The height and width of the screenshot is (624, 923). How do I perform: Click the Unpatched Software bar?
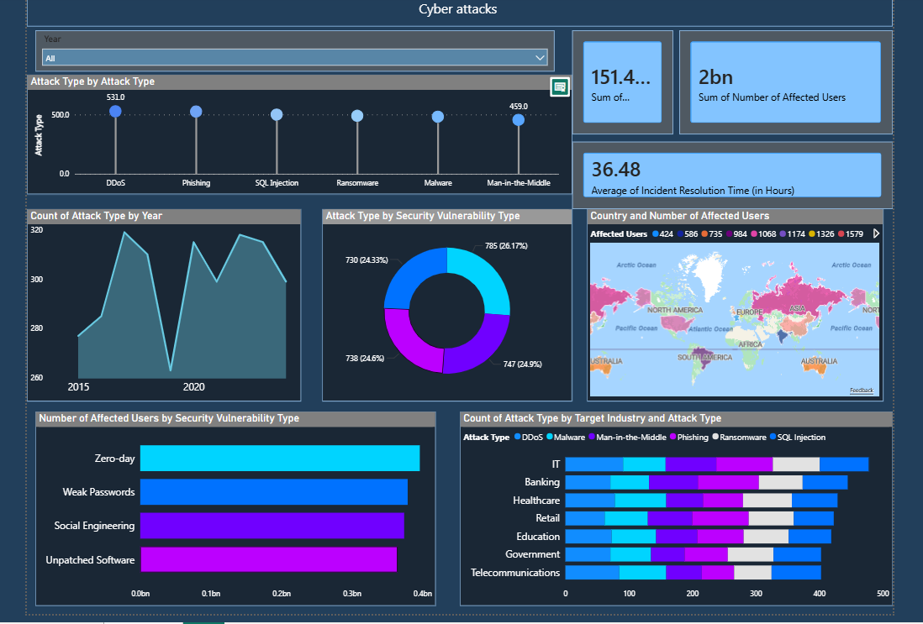click(x=267, y=559)
